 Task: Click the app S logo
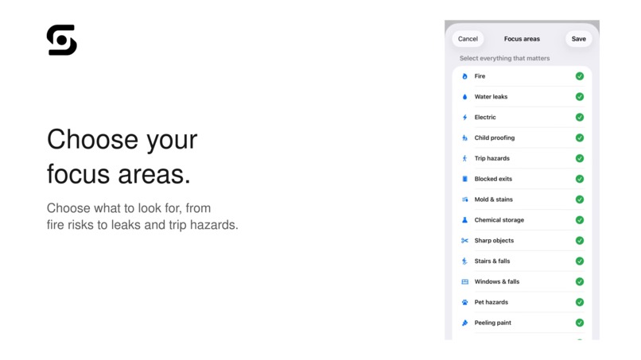coord(62,40)
